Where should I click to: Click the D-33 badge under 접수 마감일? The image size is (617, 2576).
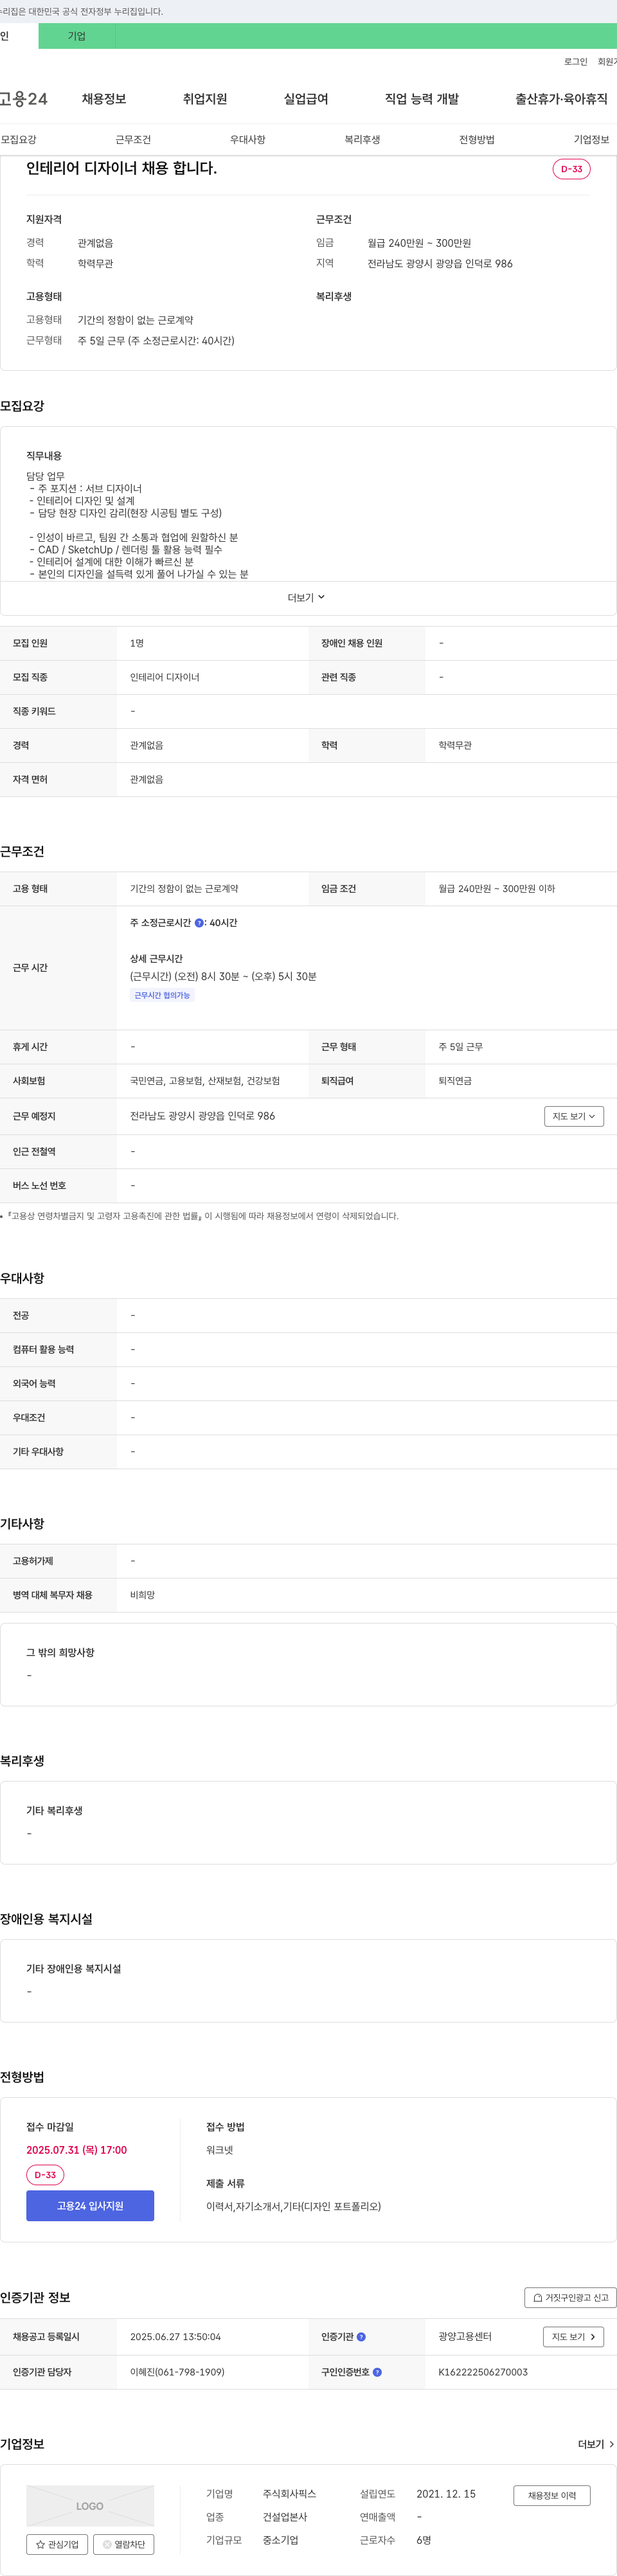pos(45,2174)
